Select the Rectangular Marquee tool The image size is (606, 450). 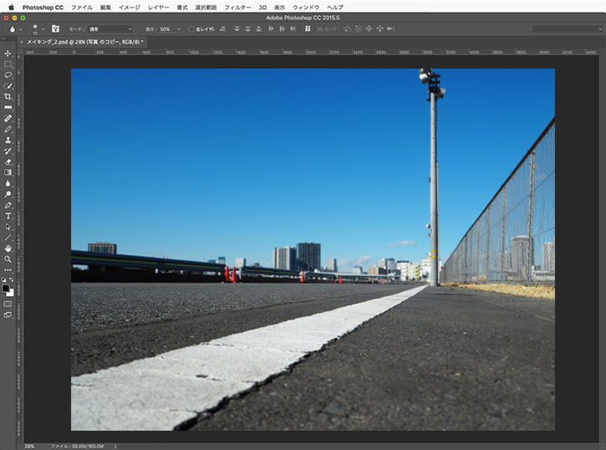[x=8, y=64]
